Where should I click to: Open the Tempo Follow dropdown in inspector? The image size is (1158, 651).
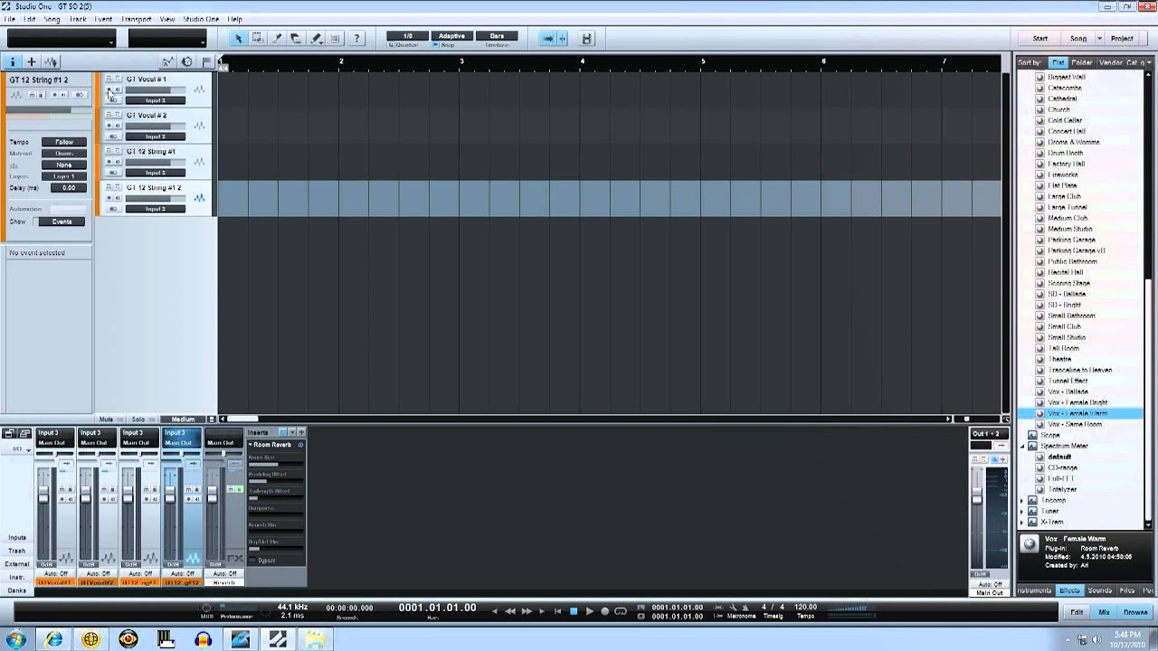pyautogui.click(x=64, y=142)
